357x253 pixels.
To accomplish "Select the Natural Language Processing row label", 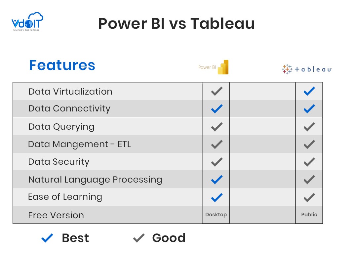I will 95,180.
